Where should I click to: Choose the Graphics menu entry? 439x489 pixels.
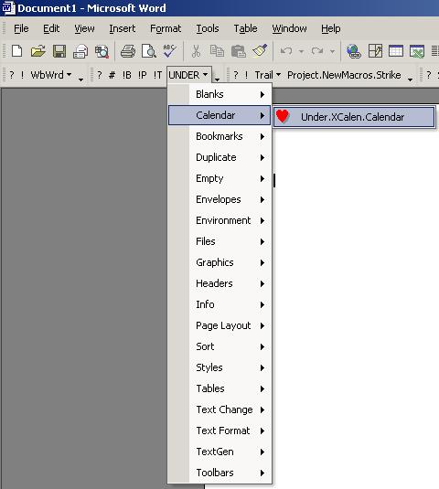point(219,262)
